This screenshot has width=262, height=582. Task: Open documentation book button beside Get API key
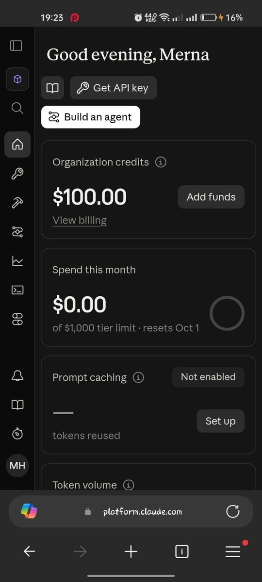click(x=52, y=88)
